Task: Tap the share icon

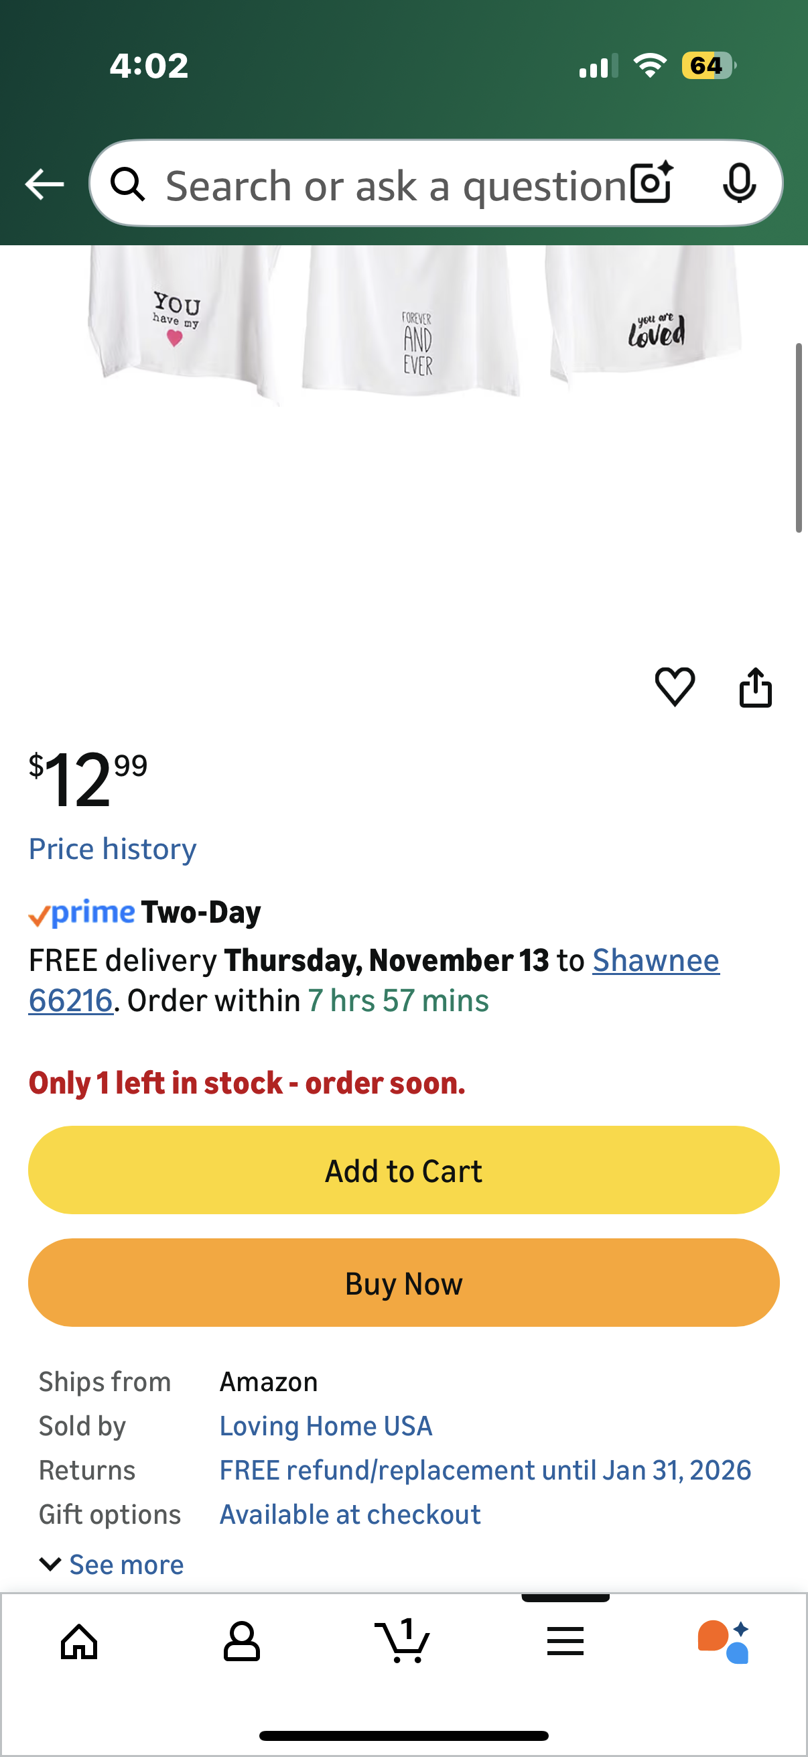Action: [x=756, y=687]
